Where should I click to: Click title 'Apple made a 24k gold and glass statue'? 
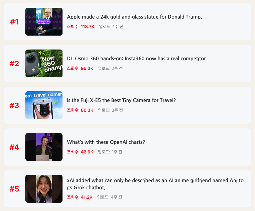(135, 17)
